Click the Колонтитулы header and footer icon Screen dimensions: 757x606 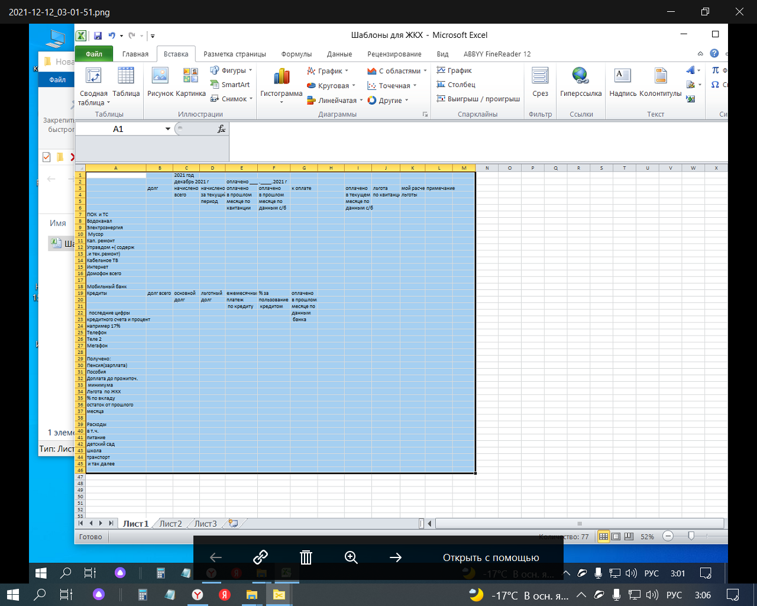tap(661, 76)
